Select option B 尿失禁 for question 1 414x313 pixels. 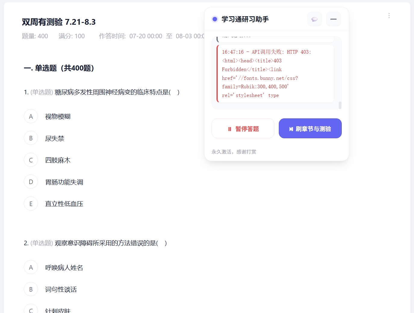pos(31,138)
